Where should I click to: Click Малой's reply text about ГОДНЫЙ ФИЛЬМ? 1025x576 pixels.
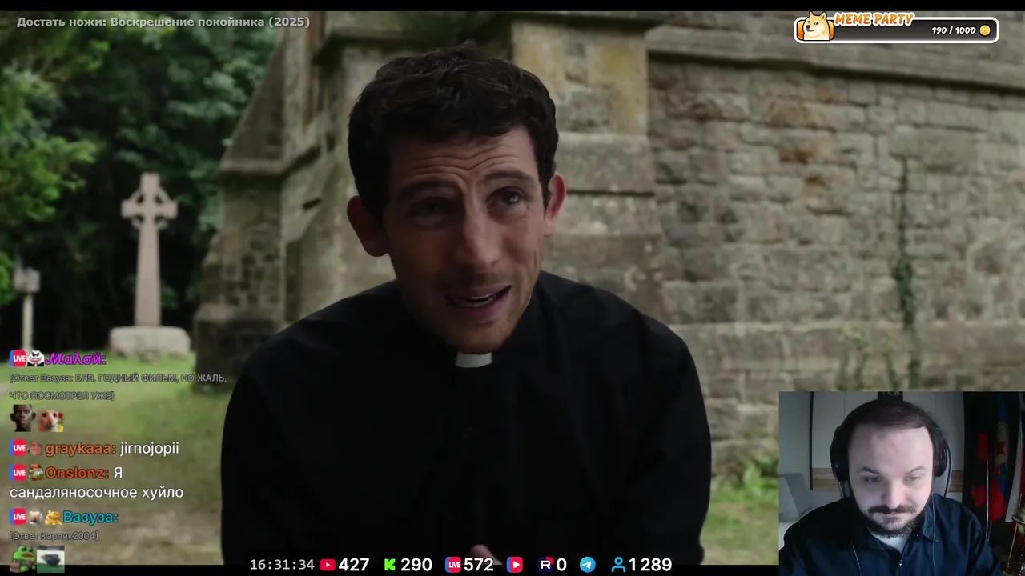[118, 386]
